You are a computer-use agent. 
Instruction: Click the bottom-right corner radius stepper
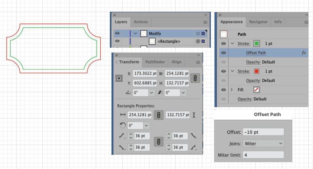tap(169, 148)
